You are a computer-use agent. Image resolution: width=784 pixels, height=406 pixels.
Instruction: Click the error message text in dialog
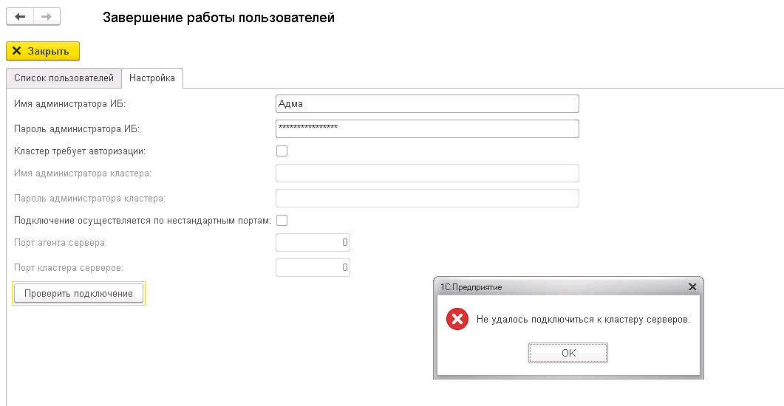click(583, 319)
